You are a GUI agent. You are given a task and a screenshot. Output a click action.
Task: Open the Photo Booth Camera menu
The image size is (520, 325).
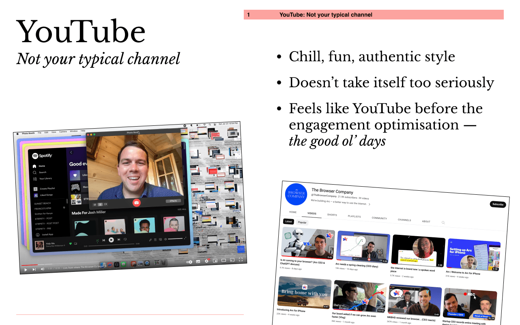pyautogui.click(x=63, y=131)
